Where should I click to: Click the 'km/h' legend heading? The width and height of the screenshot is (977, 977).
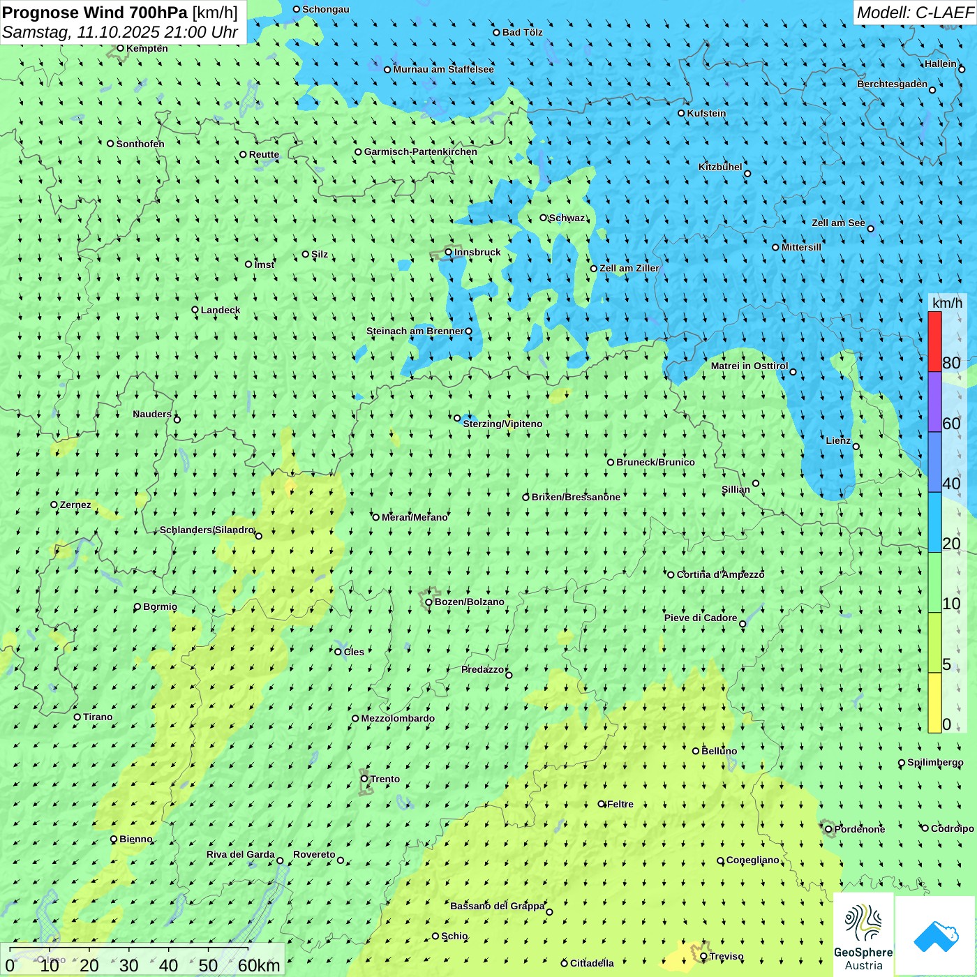(x=947, y=303)
